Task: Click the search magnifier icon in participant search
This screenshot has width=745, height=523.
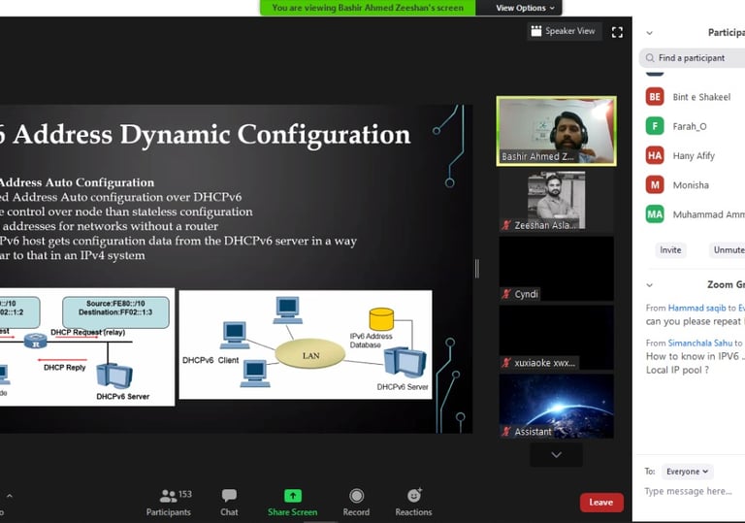Action: 650,58
